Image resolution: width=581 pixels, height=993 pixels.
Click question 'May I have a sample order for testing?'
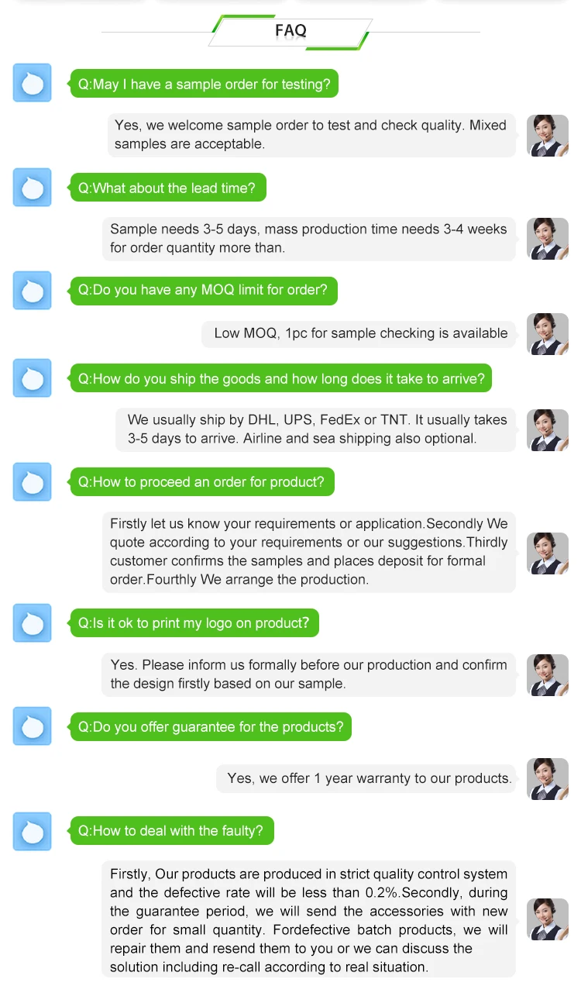click(205, 84)
